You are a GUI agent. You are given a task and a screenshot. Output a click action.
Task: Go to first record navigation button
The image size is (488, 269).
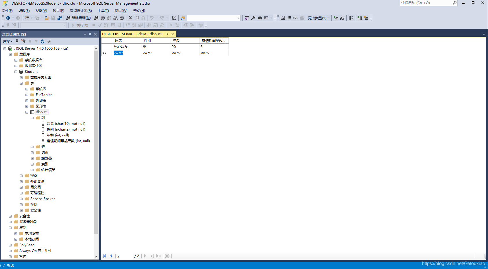point(104,256)
